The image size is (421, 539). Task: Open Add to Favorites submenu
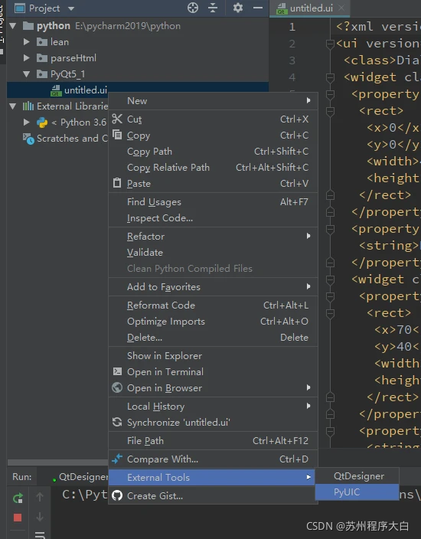click(x=213, y=286)
